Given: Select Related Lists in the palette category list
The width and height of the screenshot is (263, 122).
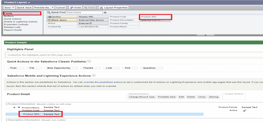Looking at the screenshot, I should coord(12,27).
